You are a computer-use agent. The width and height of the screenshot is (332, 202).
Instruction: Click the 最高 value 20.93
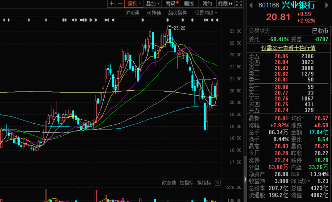pyautogui.click(x=282, y=146)
